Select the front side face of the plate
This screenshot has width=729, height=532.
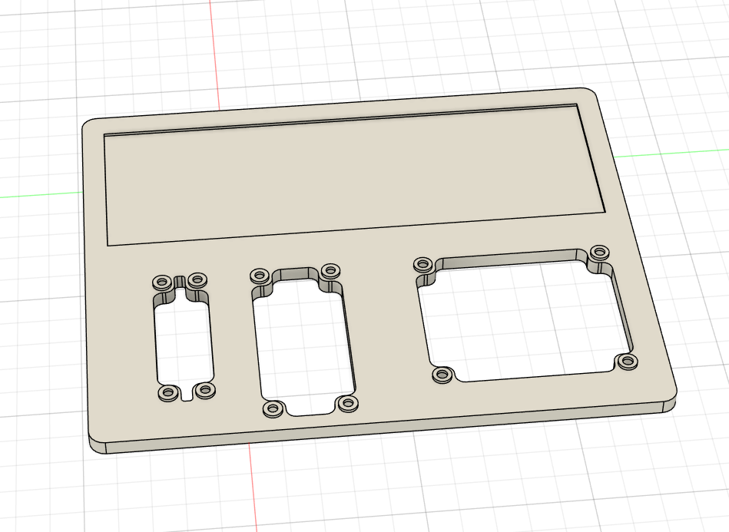(386, 428)
